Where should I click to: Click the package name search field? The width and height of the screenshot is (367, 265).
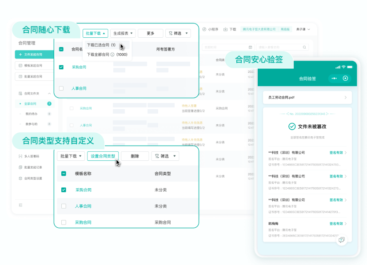[x=282, y=47]
